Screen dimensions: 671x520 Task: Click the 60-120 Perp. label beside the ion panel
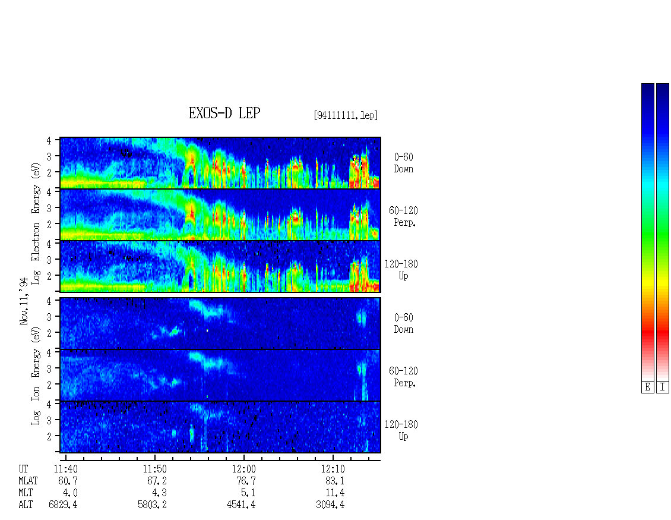[x=404, y=377]
